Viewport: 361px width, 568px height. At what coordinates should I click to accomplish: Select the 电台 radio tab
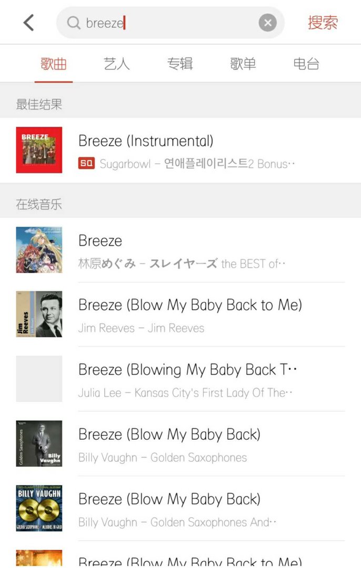[x=306, y=64]
